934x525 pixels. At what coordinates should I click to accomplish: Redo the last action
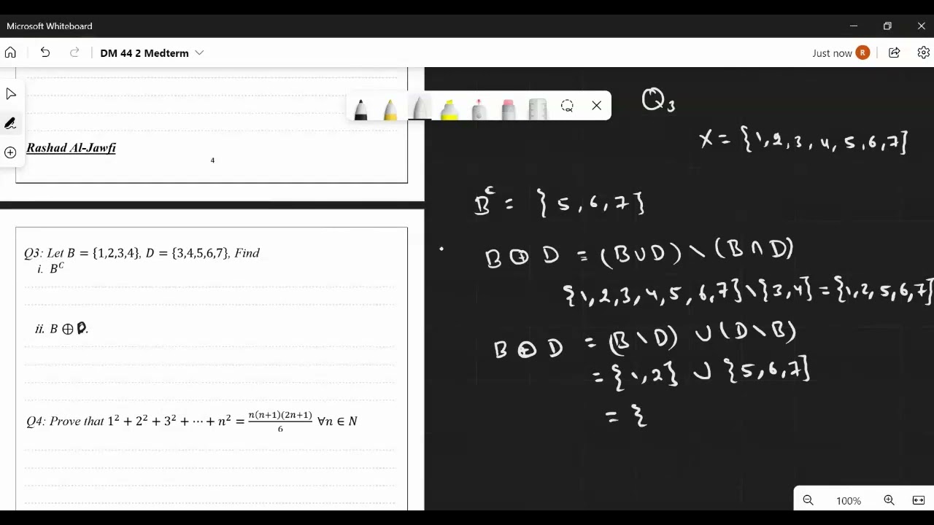(74, 52)
